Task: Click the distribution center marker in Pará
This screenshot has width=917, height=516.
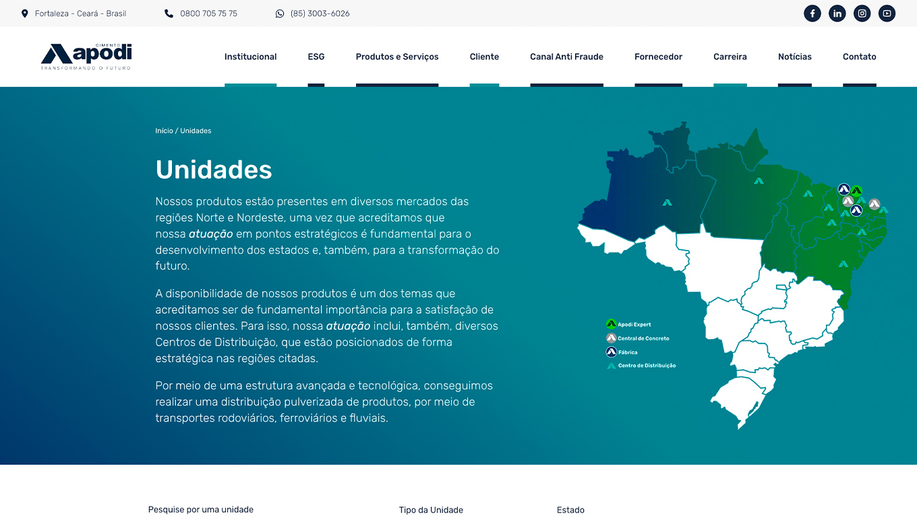Action: [x=759, y=181]
